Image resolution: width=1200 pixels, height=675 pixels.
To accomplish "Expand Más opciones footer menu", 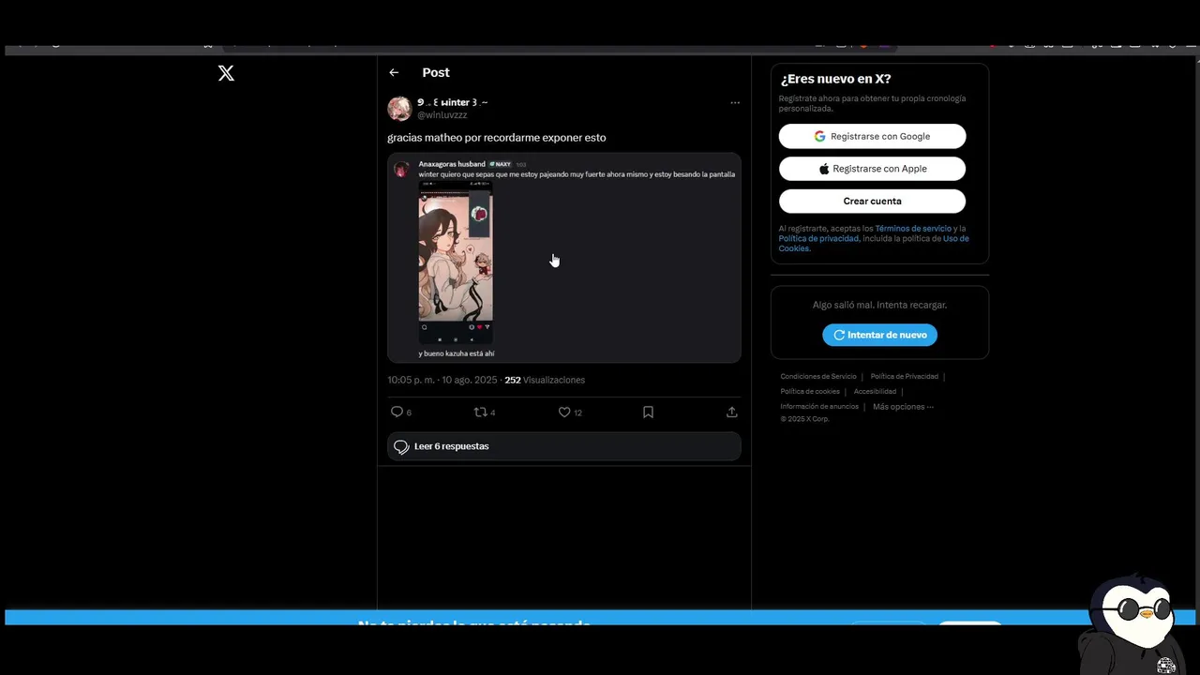I will click(x=903, y=407).
